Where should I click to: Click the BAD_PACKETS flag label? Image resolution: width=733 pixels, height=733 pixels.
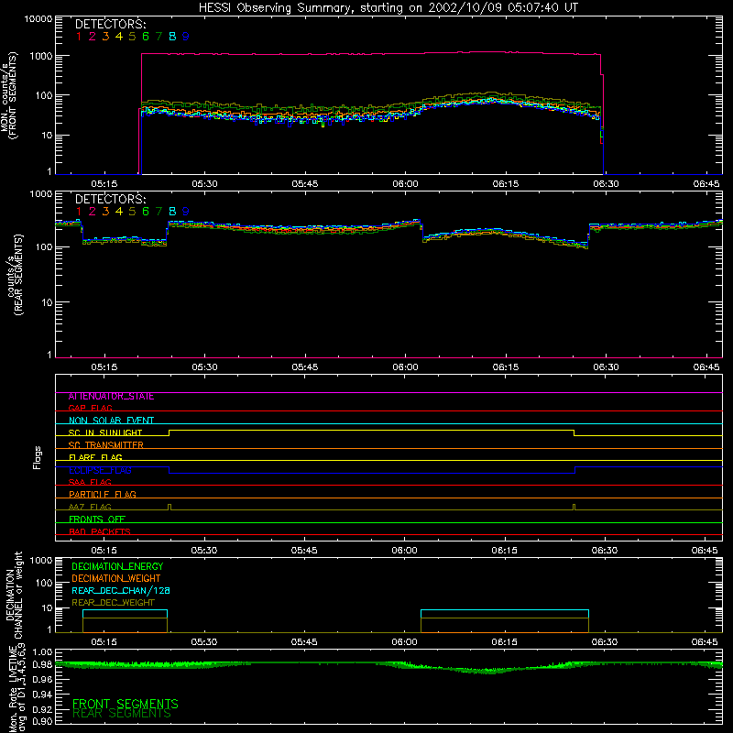[x=100, y=531]
